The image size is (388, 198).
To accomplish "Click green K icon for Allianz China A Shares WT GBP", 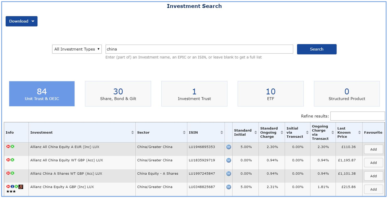I will 12,173.
